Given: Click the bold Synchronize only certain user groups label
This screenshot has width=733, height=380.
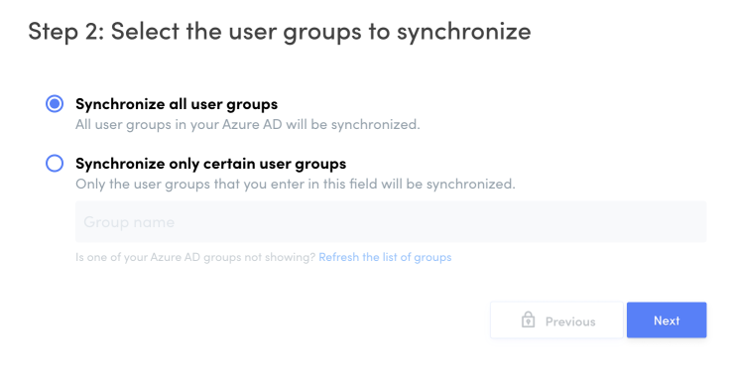Looking at the screenshot, I should tap(211, 163).
